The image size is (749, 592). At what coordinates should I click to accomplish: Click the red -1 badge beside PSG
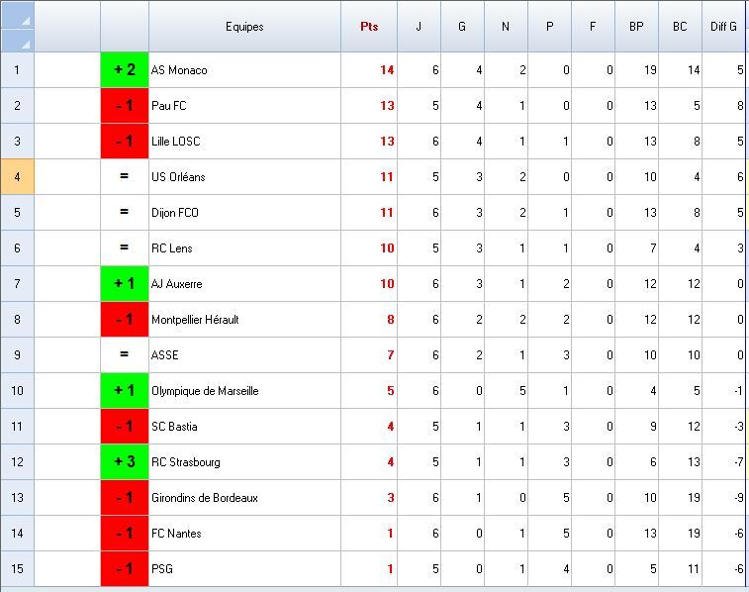pos(125,569)
